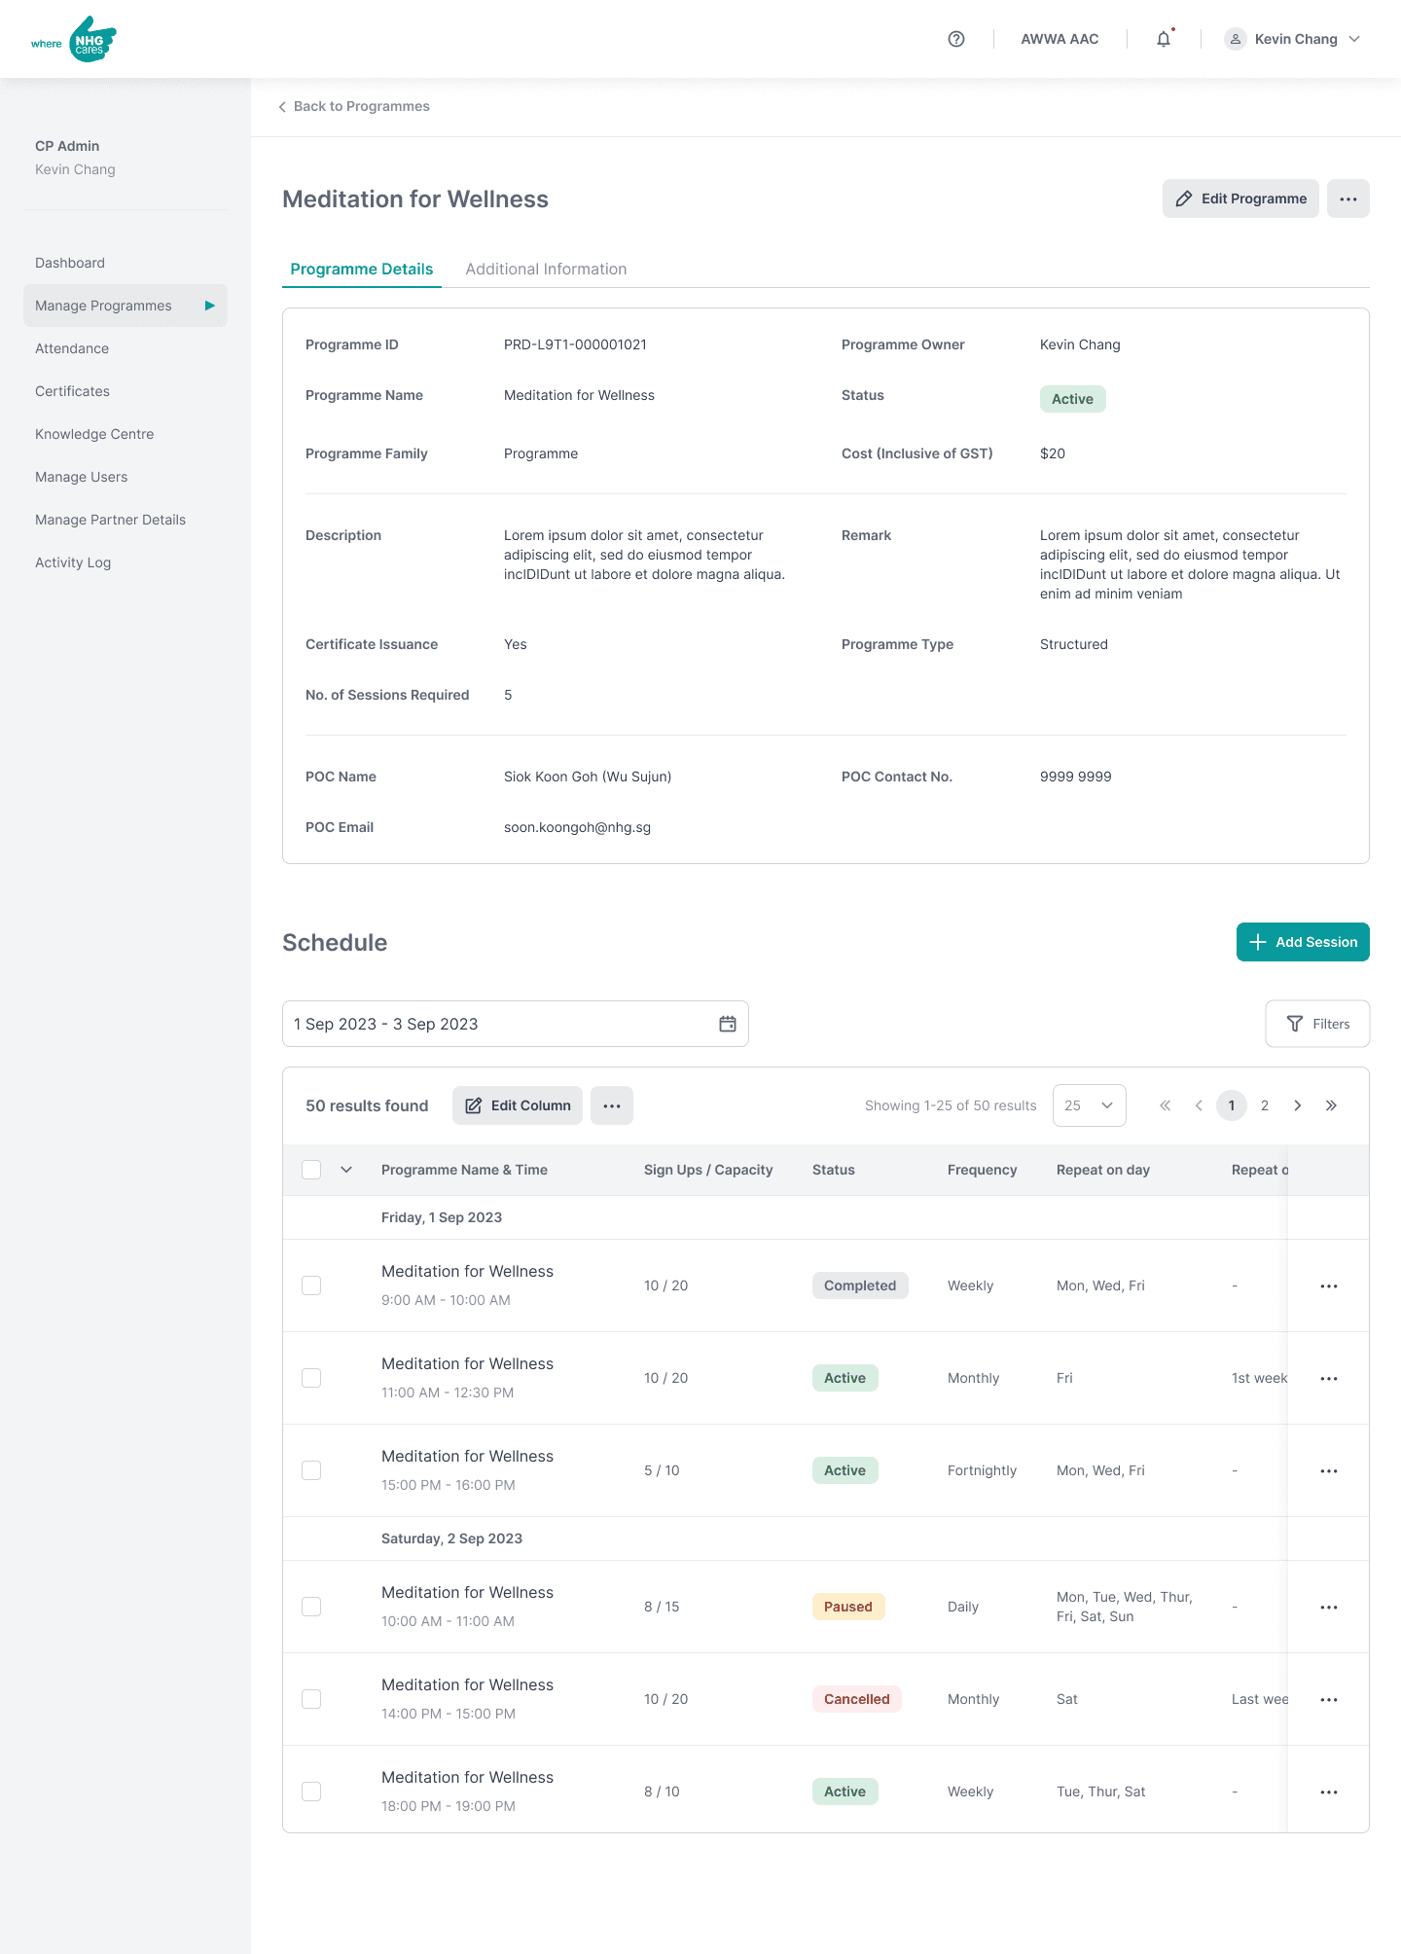
Task: Open the notifications bell
Action: (1164, 39)
